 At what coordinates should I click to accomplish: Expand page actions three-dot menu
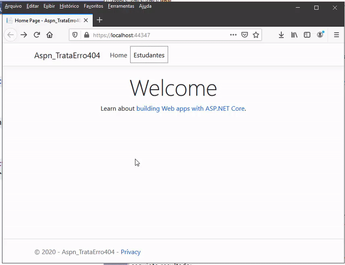click(x=233, y=35)
